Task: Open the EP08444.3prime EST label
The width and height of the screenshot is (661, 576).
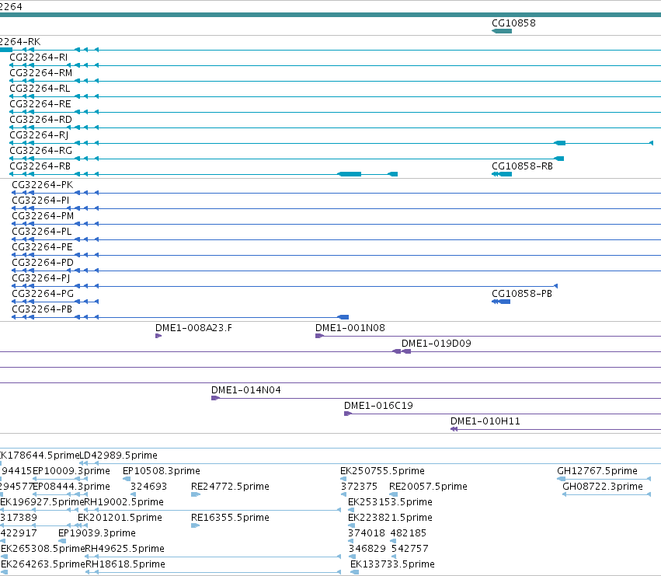Action: (x=71, y=487)
